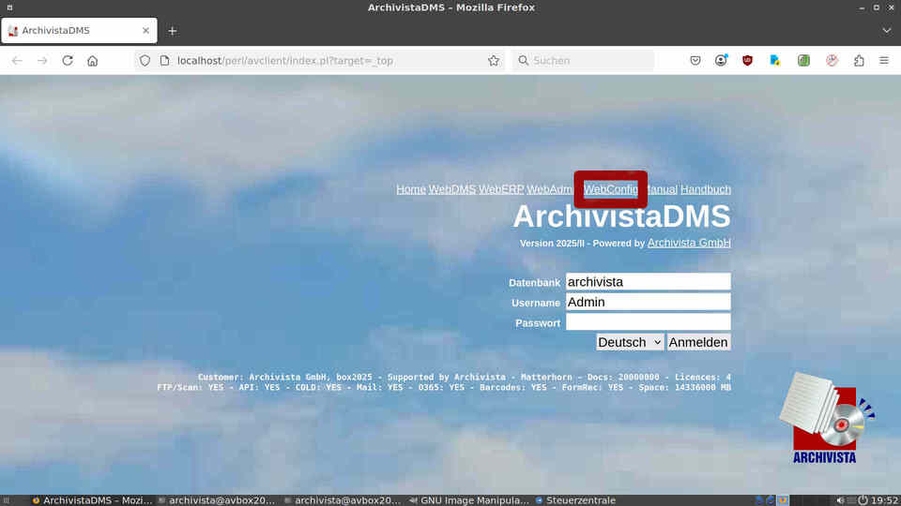Open the Firefox hamburger application menu
The width and height of the screenshot is (901, 506).
coord(884,60)
